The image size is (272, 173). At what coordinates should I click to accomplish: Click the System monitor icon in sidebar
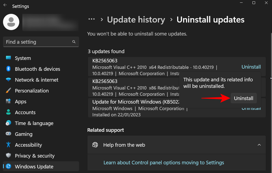[x=8, y=58]
